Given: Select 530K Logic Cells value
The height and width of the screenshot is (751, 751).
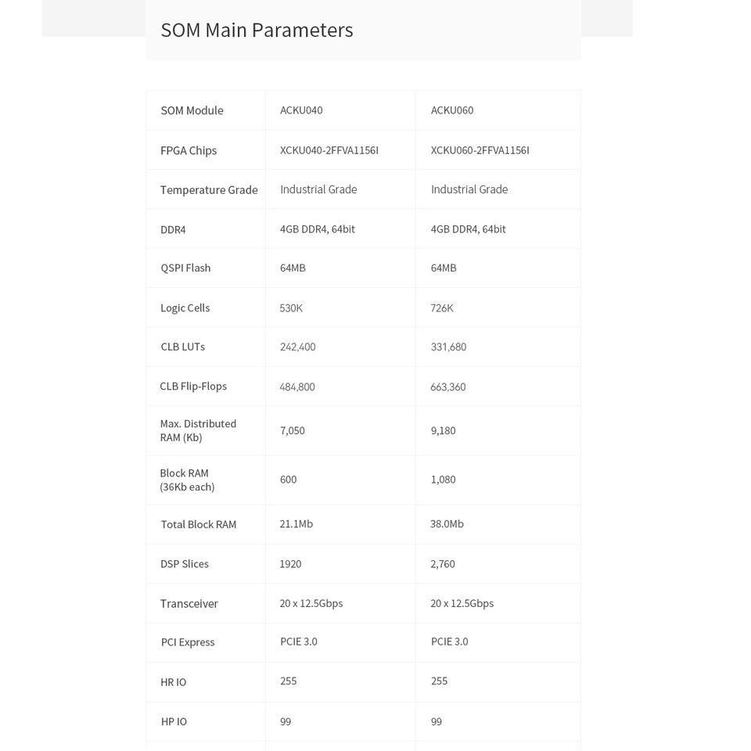Looking at the screenshot, I should click(291, 308).
